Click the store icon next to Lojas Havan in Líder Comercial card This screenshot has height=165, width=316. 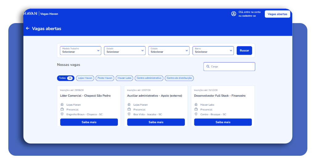tap(62, 104)
